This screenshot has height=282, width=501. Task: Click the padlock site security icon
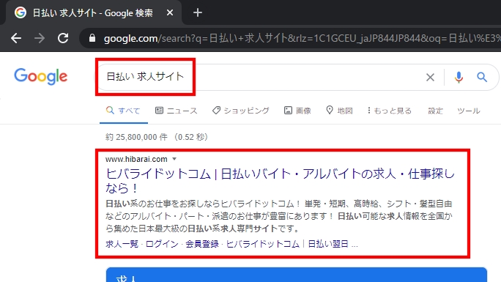(x=92, y=38)
